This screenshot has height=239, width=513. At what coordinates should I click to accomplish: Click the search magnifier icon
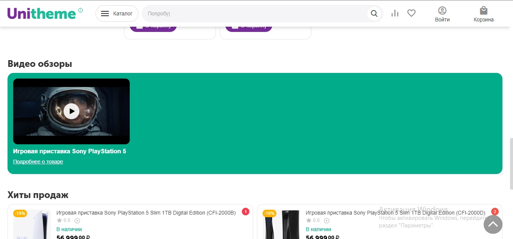(x=374, y=14)
